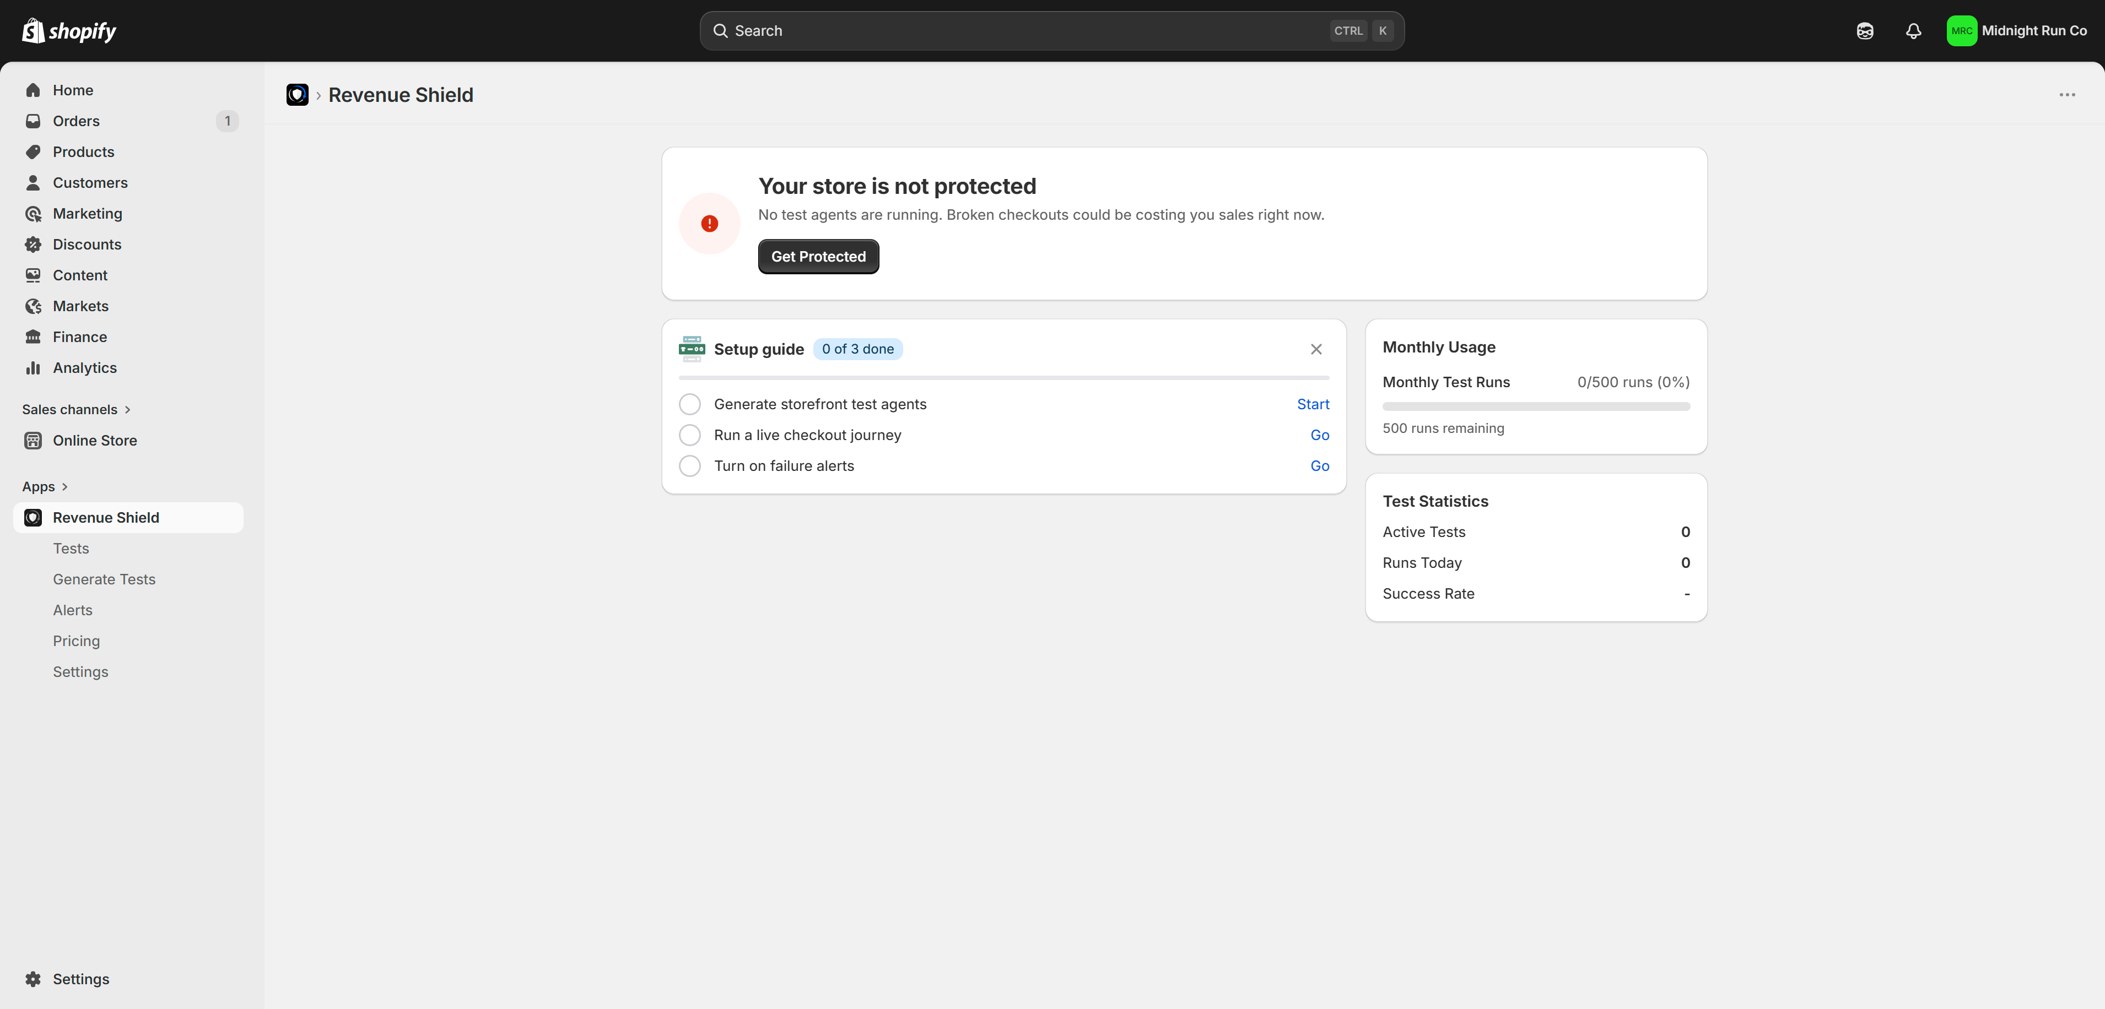
Task: Click the Customers person icon
Action: click(33, 182)
